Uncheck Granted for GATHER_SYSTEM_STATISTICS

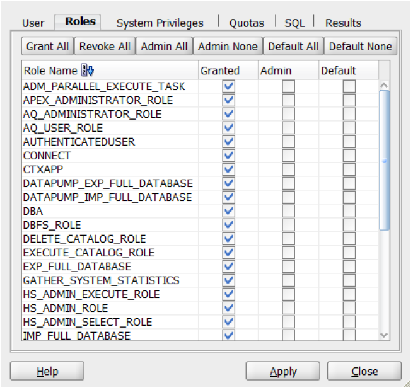228,280
